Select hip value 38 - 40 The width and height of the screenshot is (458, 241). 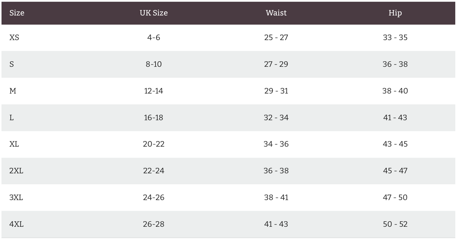(395, 91)
